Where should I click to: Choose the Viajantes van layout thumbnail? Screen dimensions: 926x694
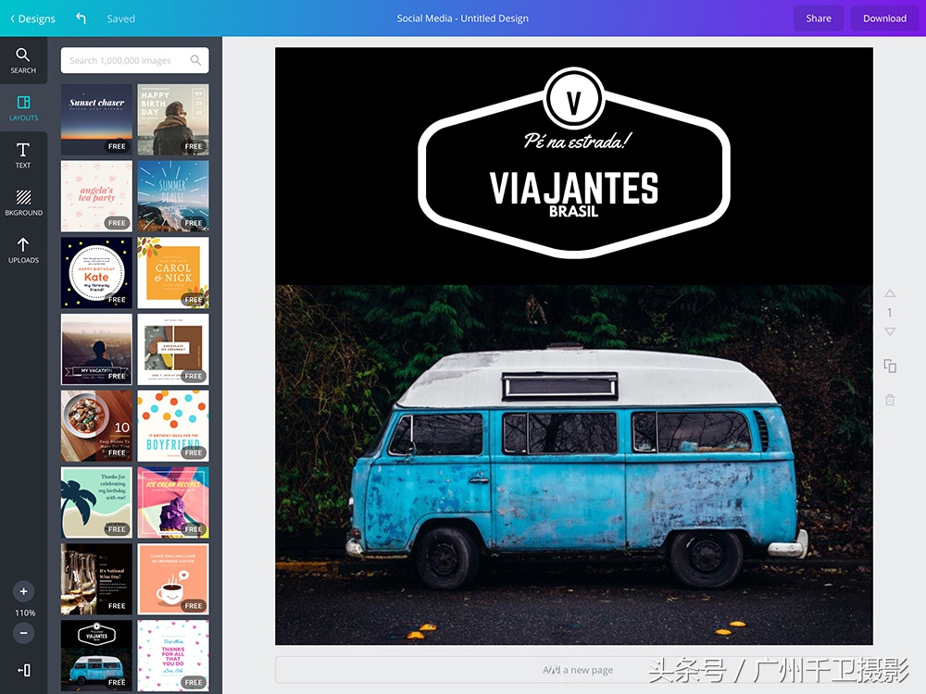tap(96, 655)
